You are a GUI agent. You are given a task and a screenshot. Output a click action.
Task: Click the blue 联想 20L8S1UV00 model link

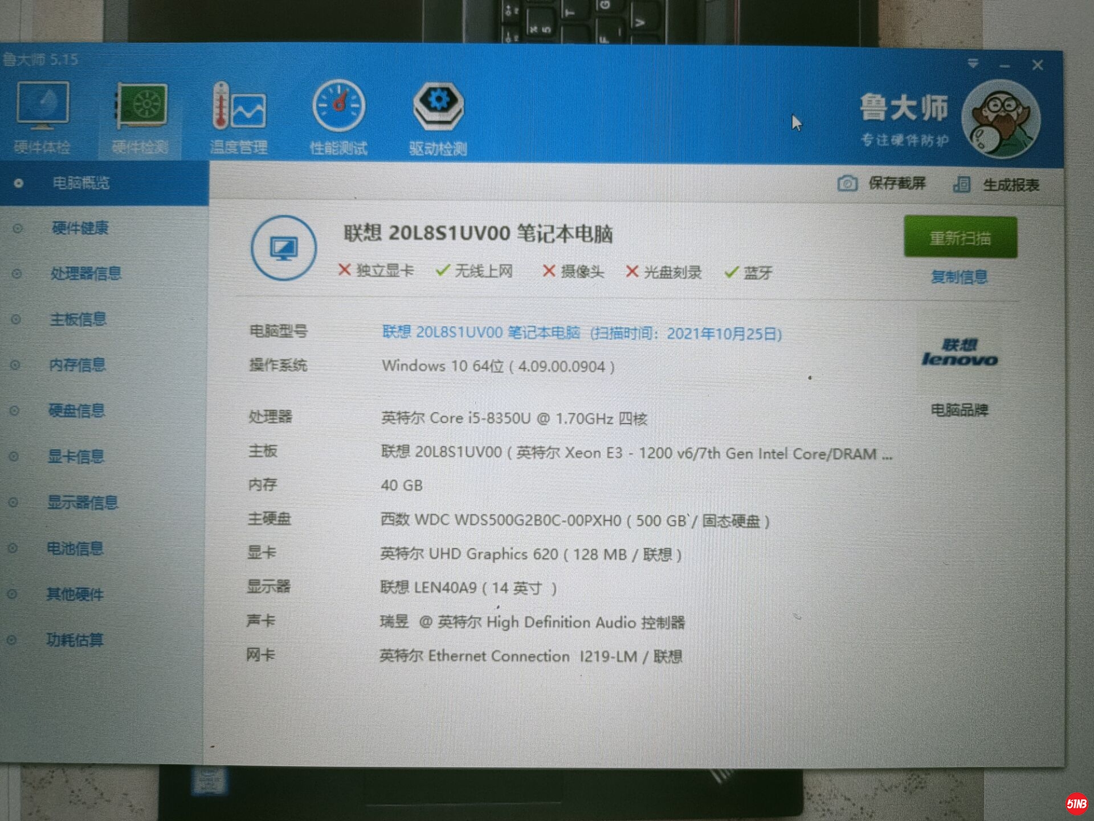[x=481, y=332]
